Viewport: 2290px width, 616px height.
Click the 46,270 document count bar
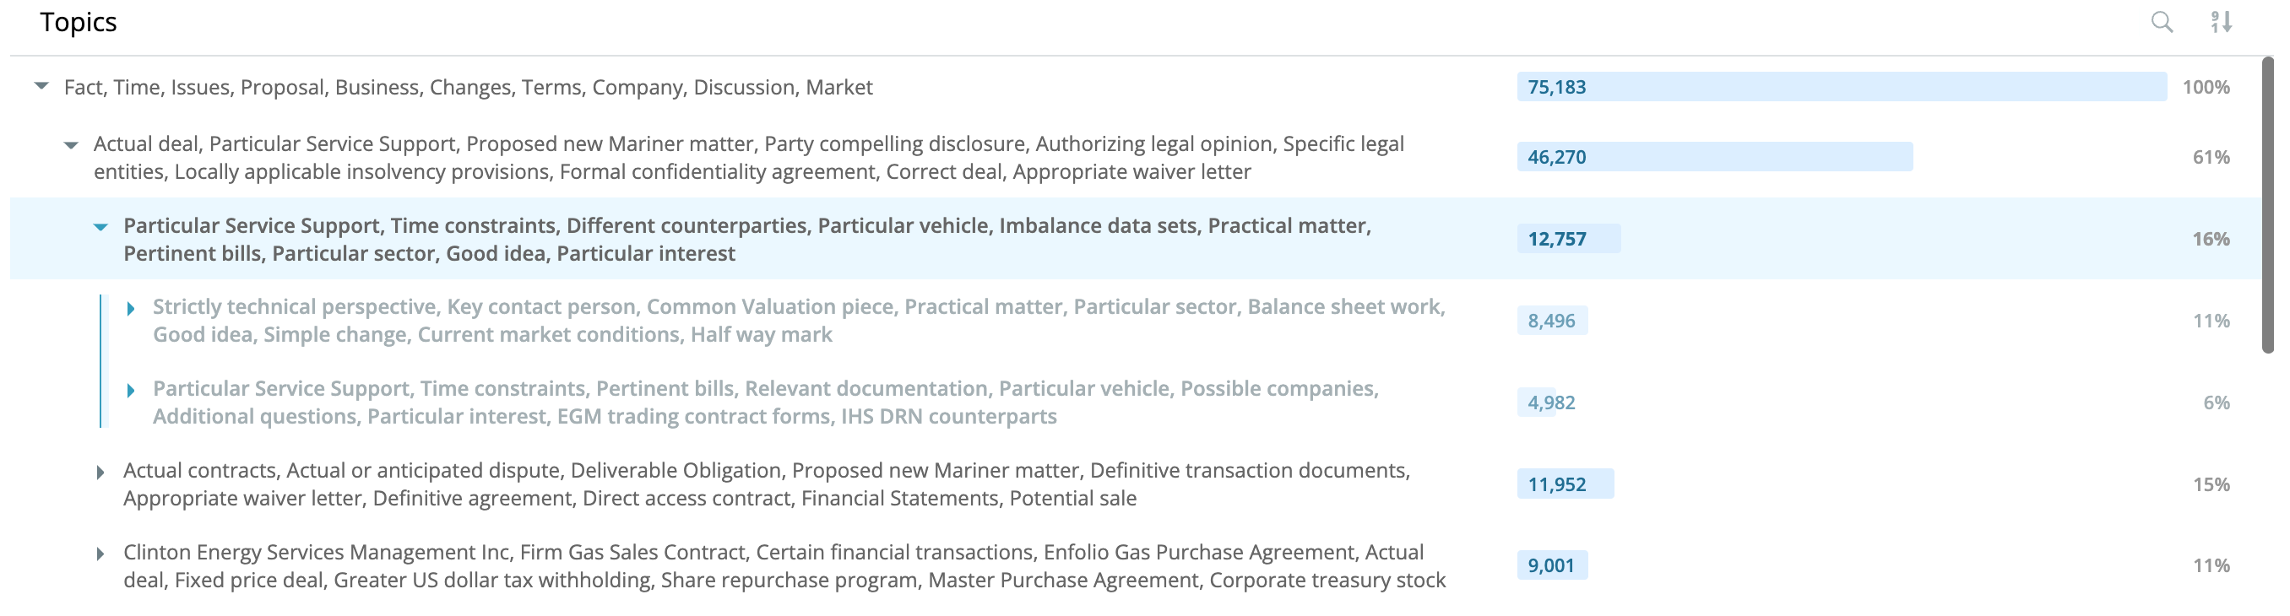tap(1715, 157)
